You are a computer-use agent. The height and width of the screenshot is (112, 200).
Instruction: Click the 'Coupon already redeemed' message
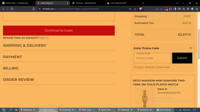click(152, 67)
